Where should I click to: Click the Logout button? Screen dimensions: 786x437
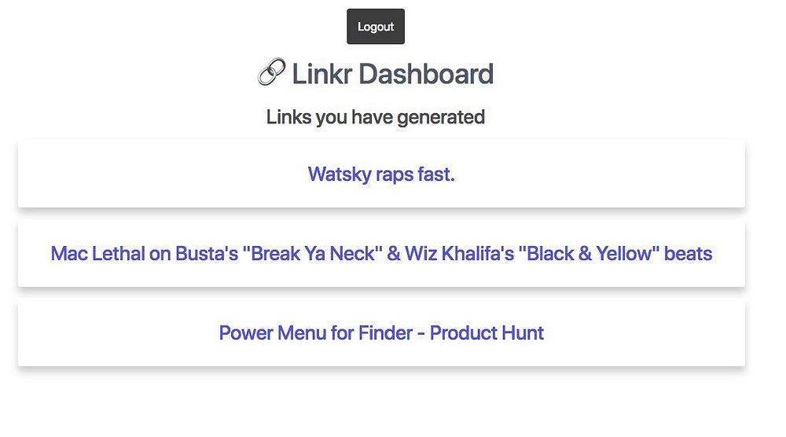click(x=376, y=27)
